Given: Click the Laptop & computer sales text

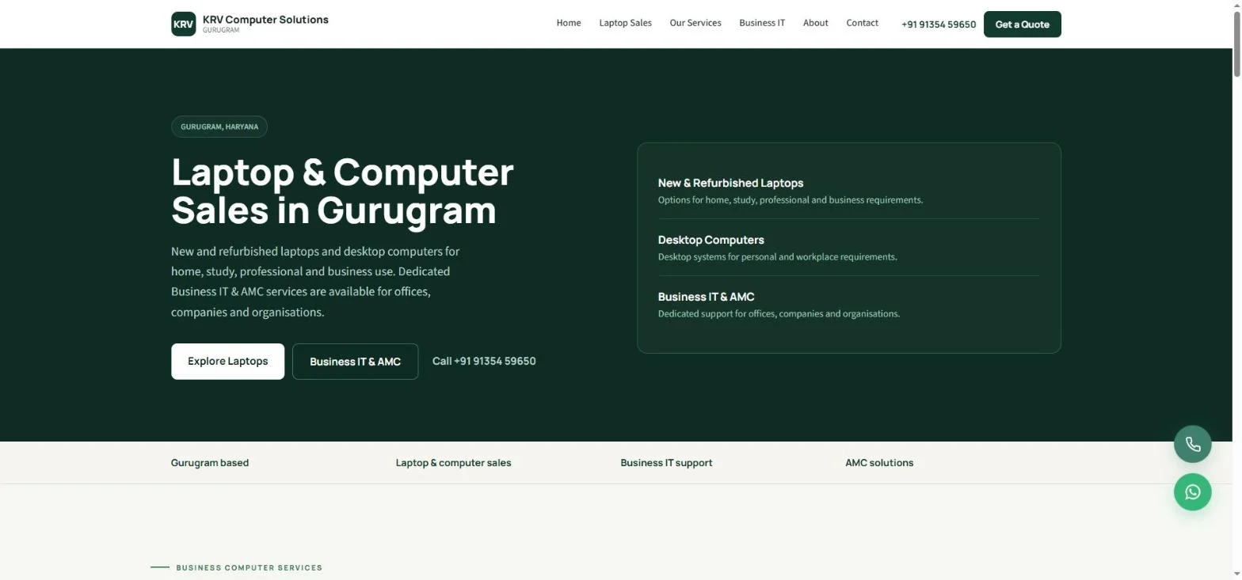Looking at the screenshot, I should coord(453,463).
